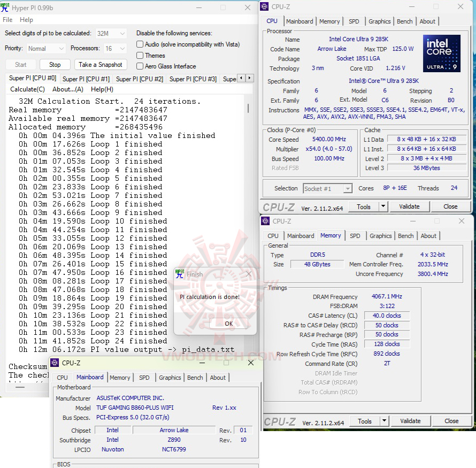The width and height of the screenshot is (476, 468).
Task: Click the CPU-Z icon in the Mainboard CPU-Z window
Action: [x=55, y=363]
